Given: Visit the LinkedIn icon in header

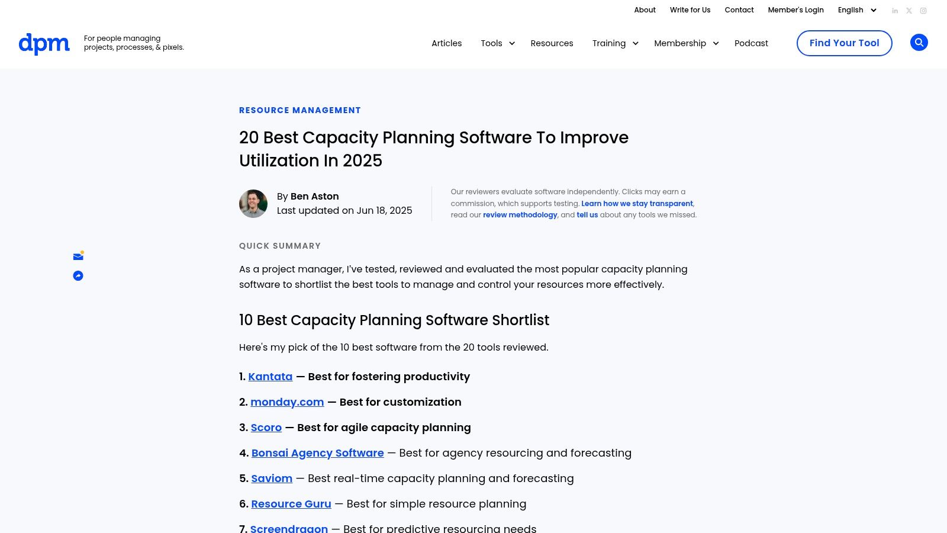Looking at the screenshot, I should point(895,11).
